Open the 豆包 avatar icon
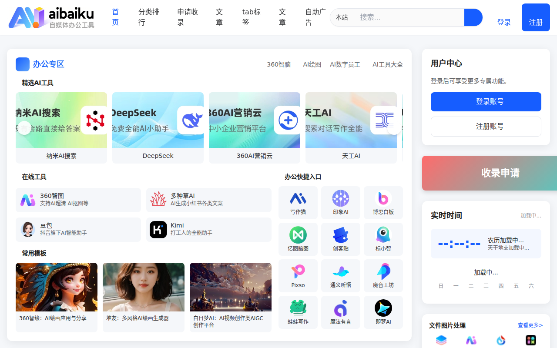The width and height of the screenshot is (557, 348). (x=28, y=229)
